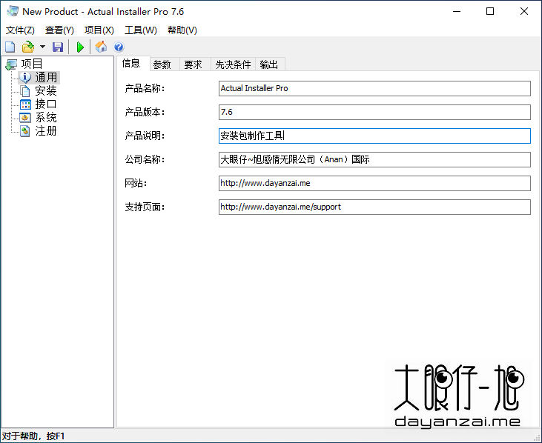Click the 产品名称: label
This screenshot has width=542, height=443.
point(145,89)
